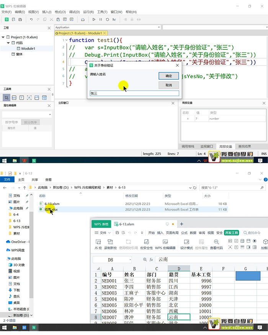Image resolution: width=268 pixels, height=335 pixels.
Task: Click the 张三 name input field
Action: pos(134,93)
